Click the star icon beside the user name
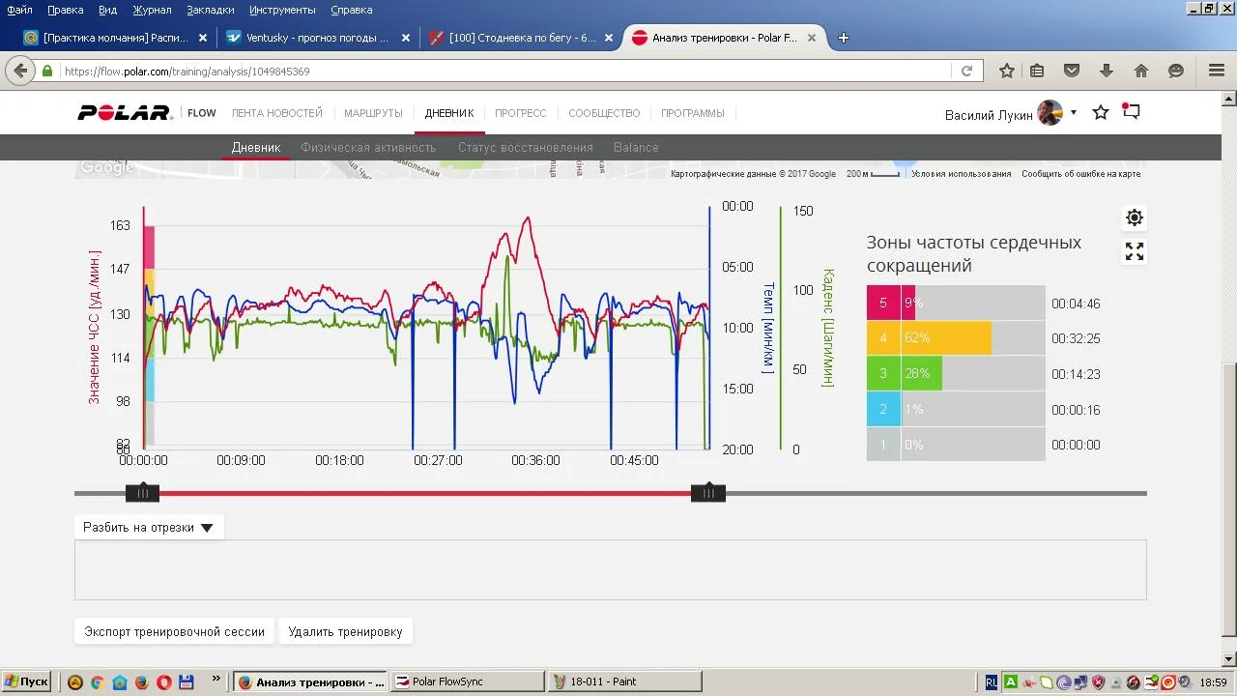 [1100, 113]
